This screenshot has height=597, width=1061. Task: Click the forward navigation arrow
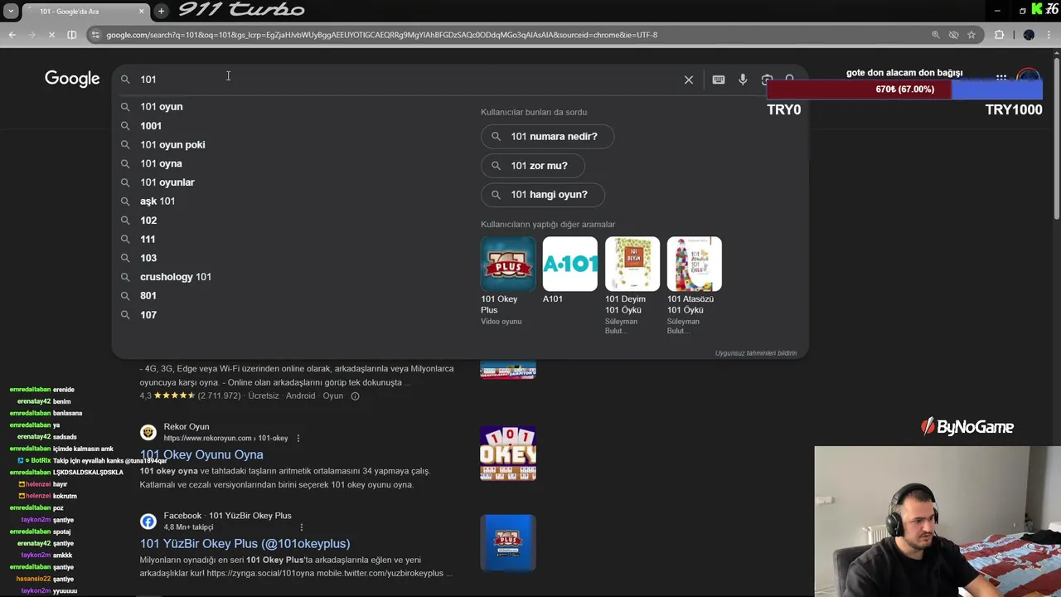coord(31,35)
